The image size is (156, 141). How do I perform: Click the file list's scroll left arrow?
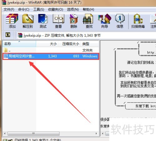(5, 134)
